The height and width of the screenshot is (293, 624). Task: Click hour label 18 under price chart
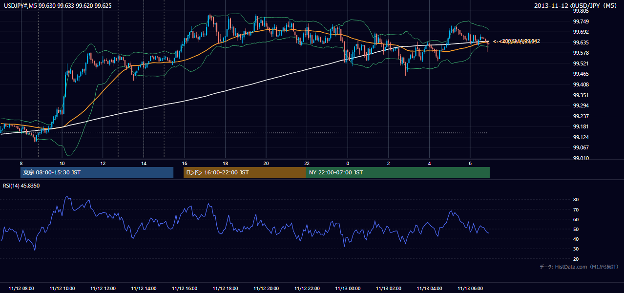(225, 163)
